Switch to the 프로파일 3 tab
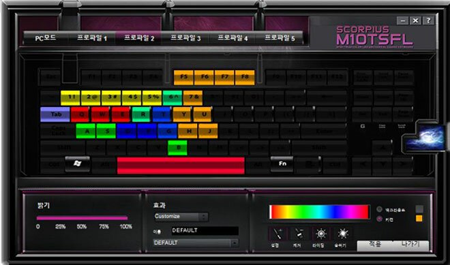This screenshot has height=265, width=450. point(185,38)
